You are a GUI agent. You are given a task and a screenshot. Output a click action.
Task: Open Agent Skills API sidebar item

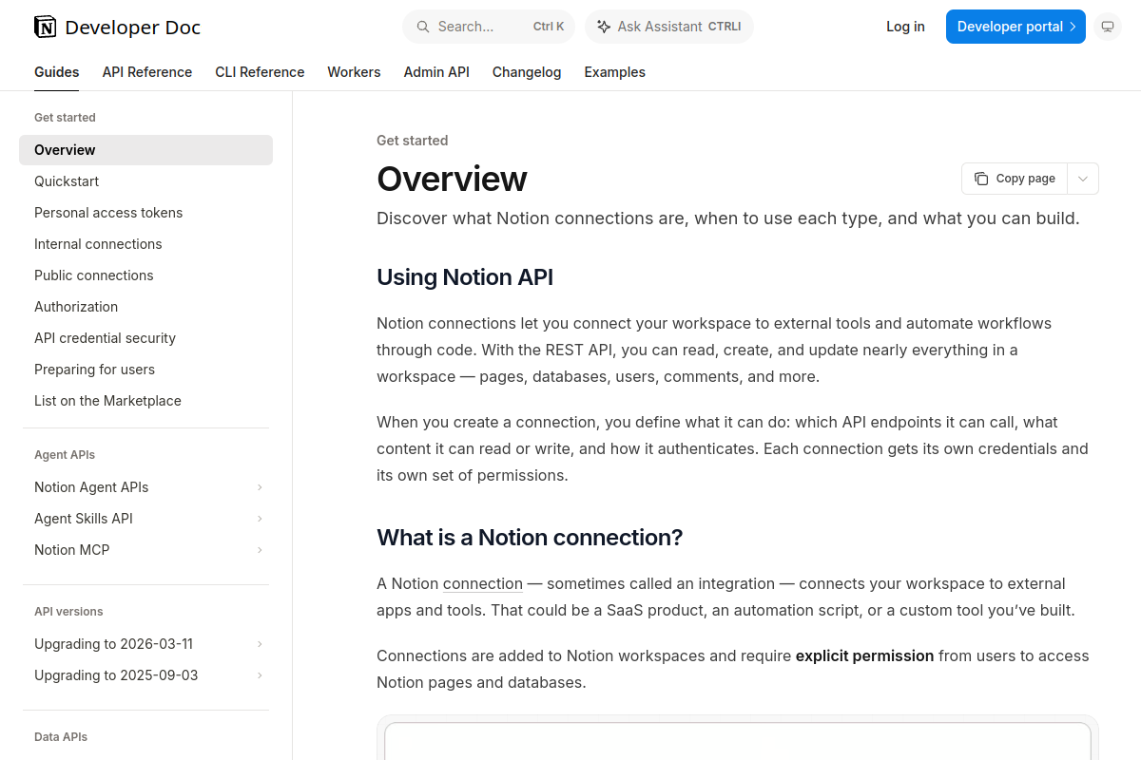pyautogui.click(x=145, y=519)
